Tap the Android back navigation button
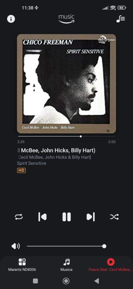133x289 pixels. 97,281
